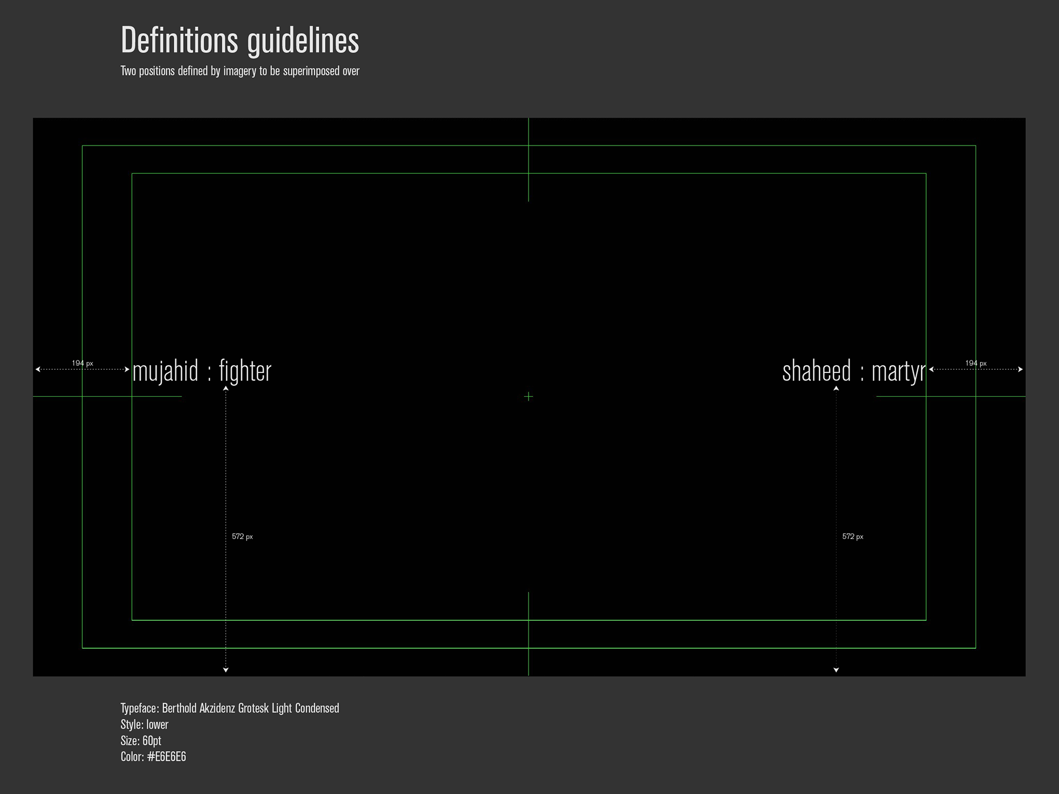Click the green center crosshair marker
Screen dimensions: 1059x794
(528, 396)
